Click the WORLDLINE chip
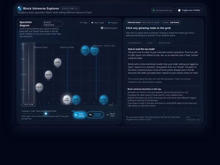The width and height of the screenshot is (220, 165). [x=165, y=43]
